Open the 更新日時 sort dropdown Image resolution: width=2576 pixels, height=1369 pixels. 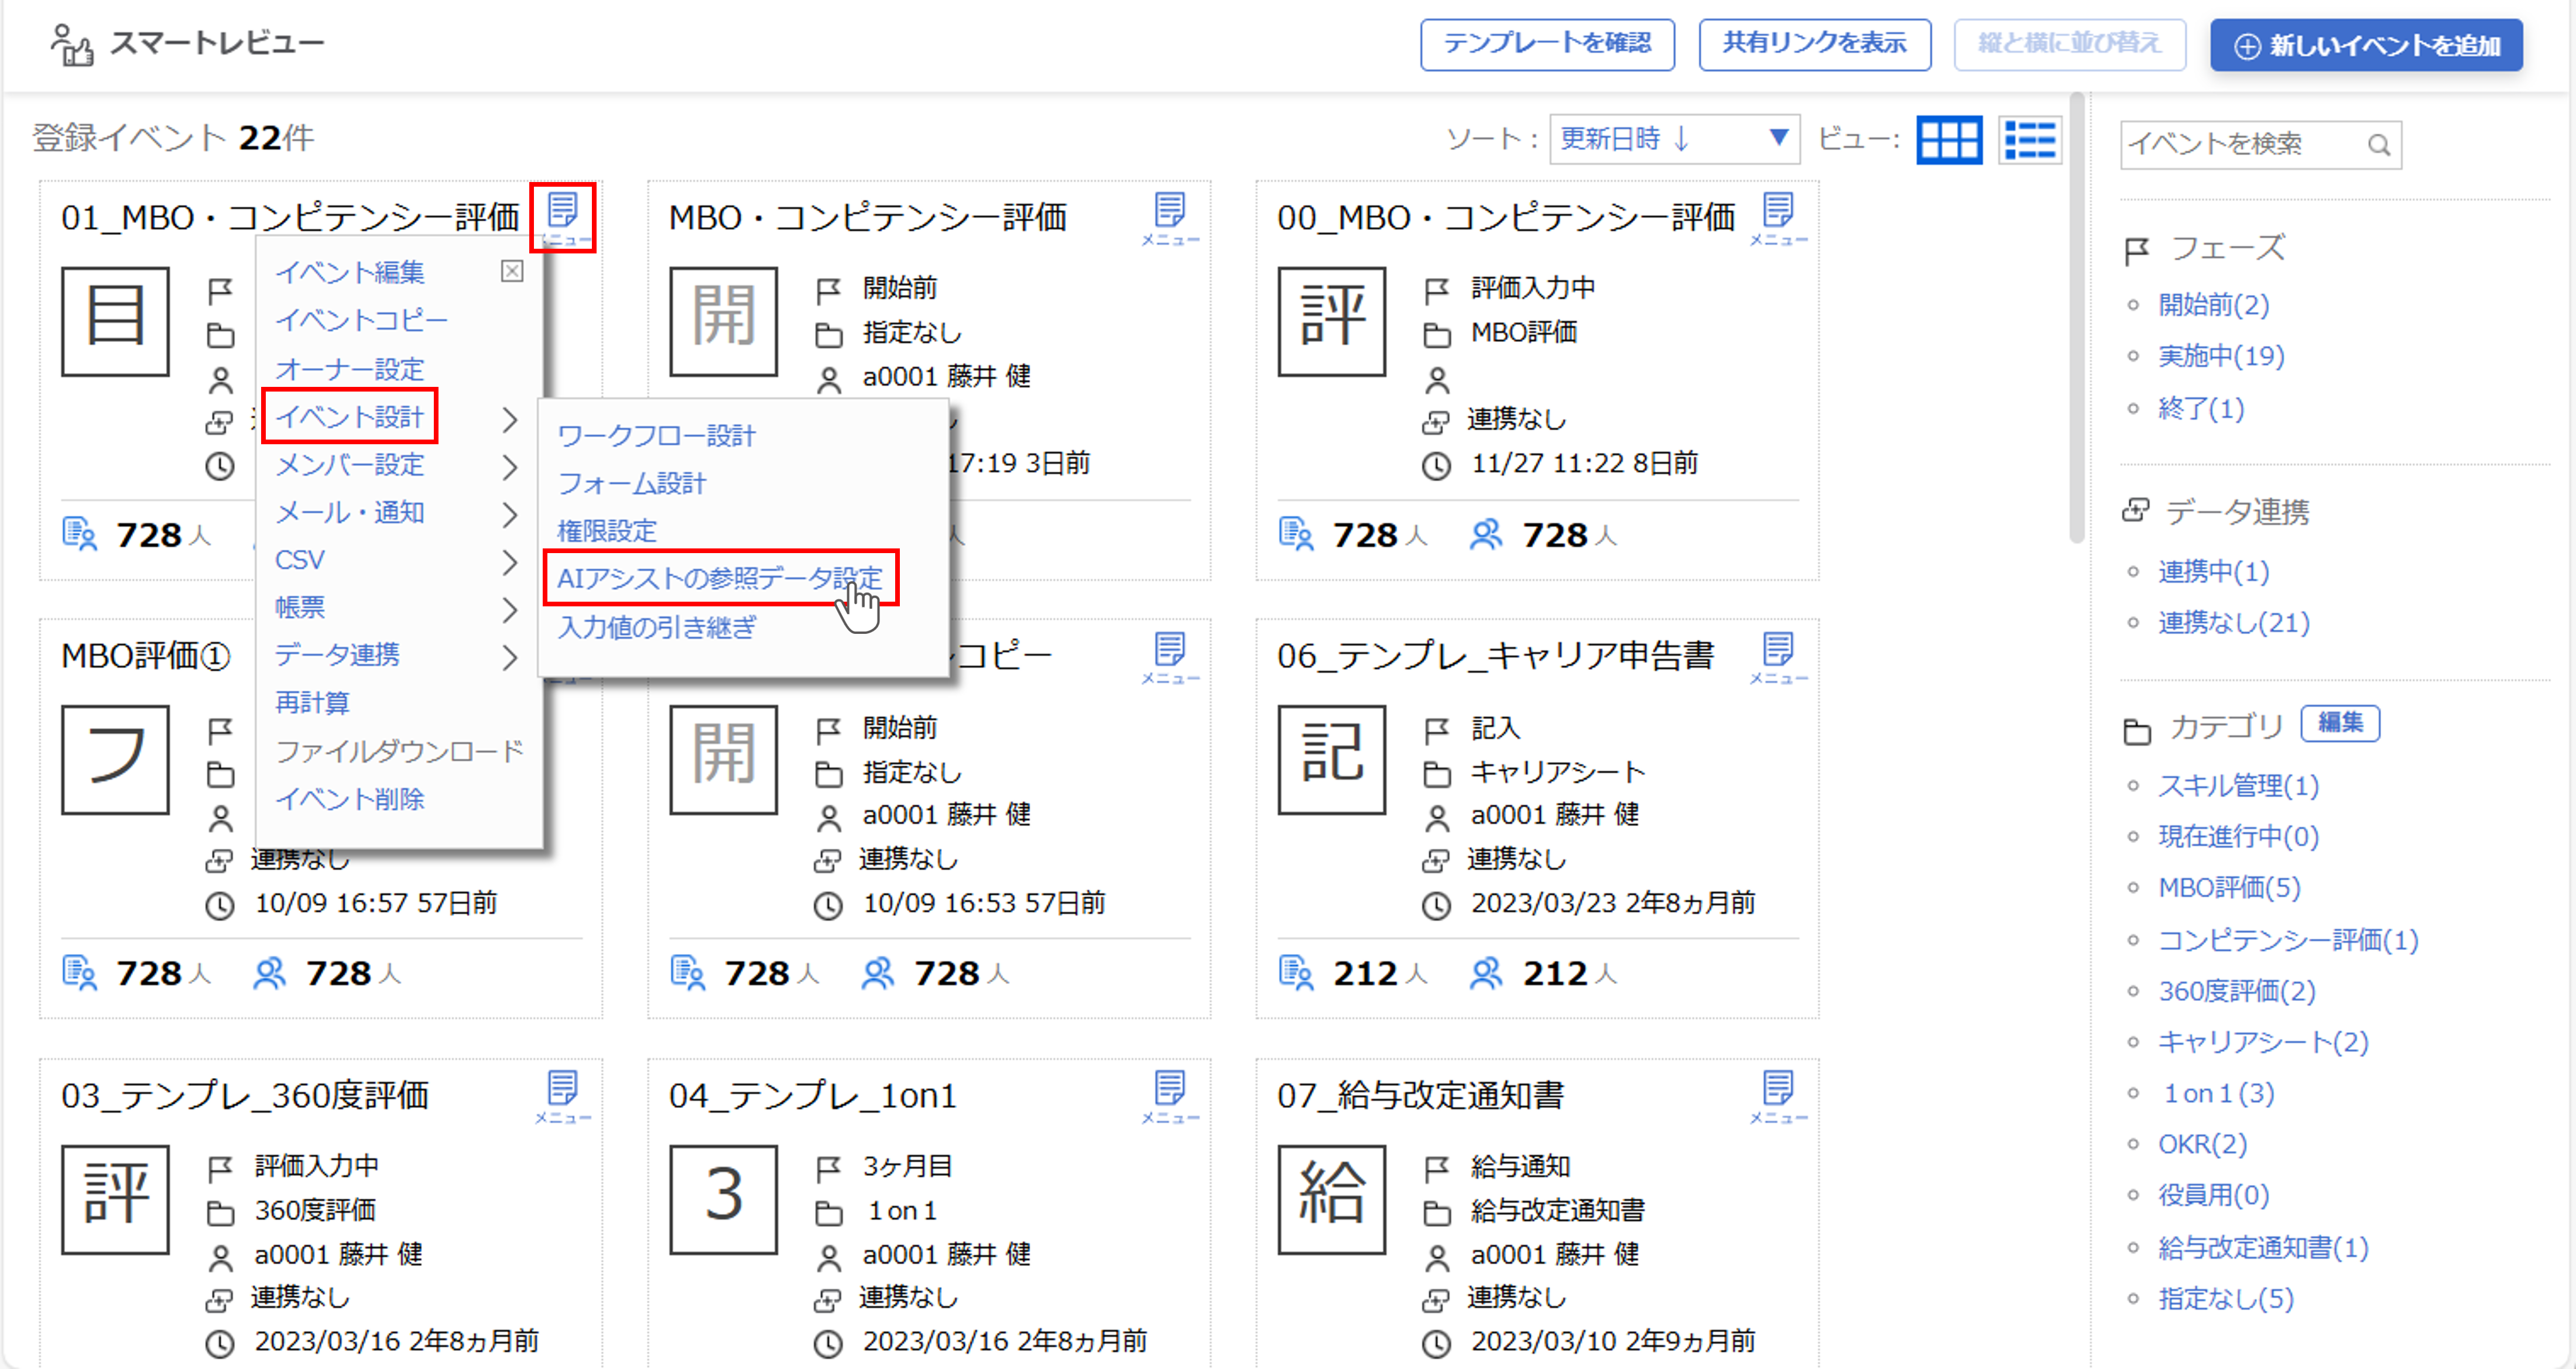(1674, 139)
